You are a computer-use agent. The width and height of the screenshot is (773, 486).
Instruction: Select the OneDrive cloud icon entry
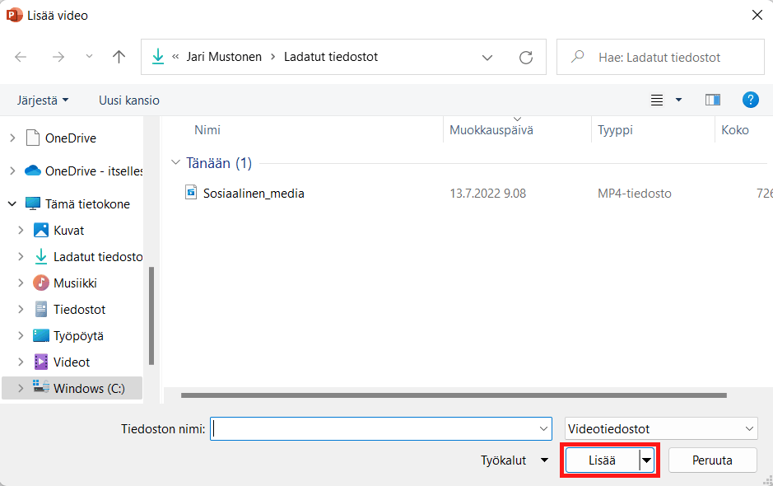pyautogui.click(x=33, y=171)
